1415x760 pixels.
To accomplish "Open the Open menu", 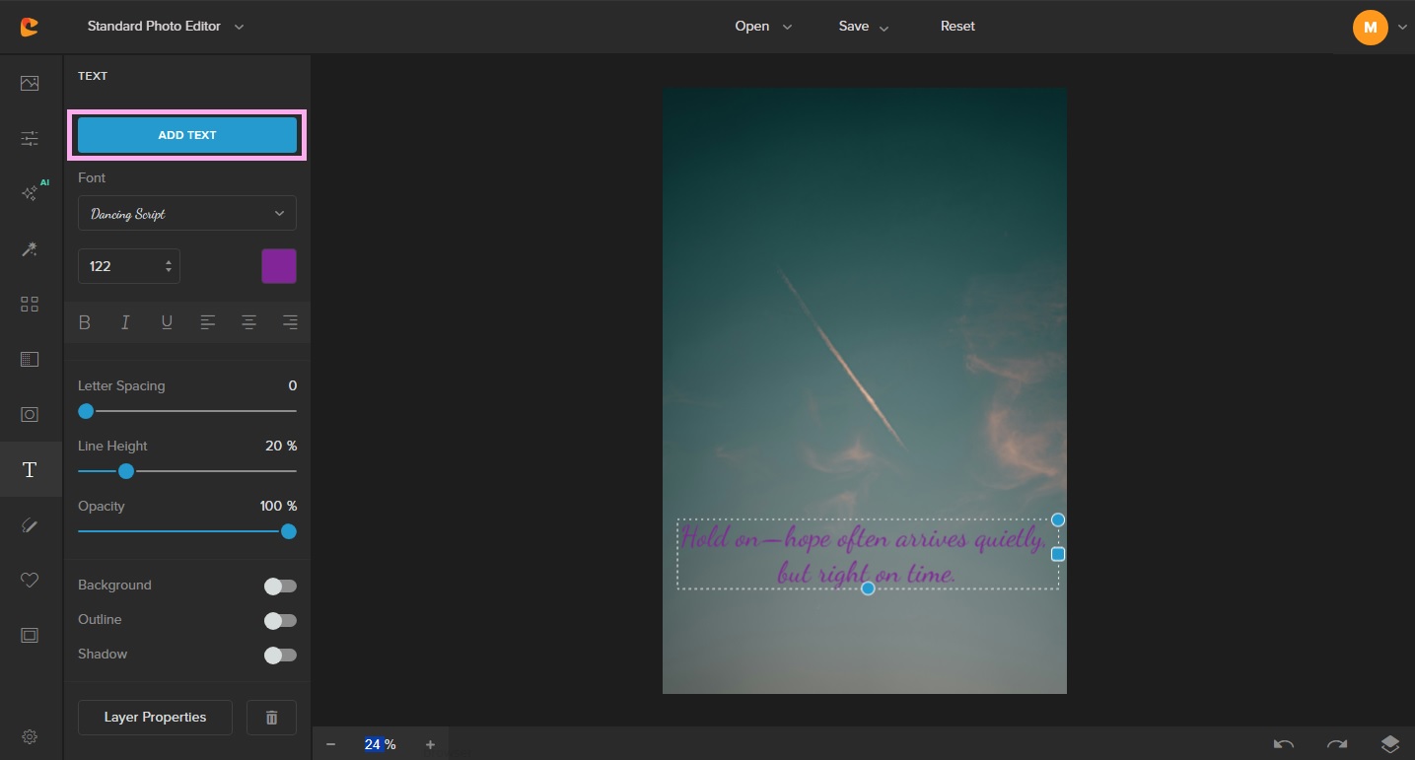I will [x=762, y=27].
